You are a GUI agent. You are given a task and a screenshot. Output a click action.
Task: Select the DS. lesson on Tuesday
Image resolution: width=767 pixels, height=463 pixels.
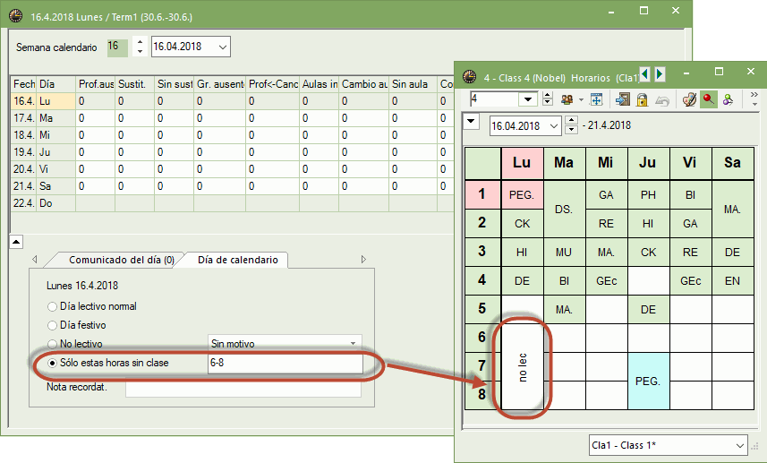tap(564, 210)
